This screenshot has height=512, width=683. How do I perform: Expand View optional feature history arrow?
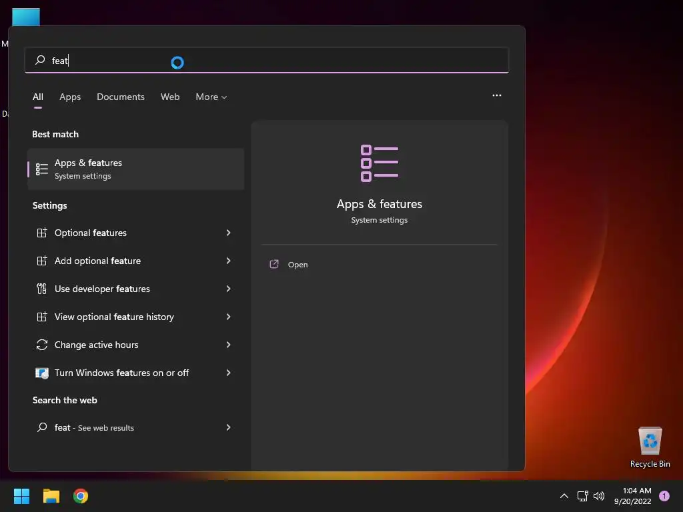pos(228,317)
